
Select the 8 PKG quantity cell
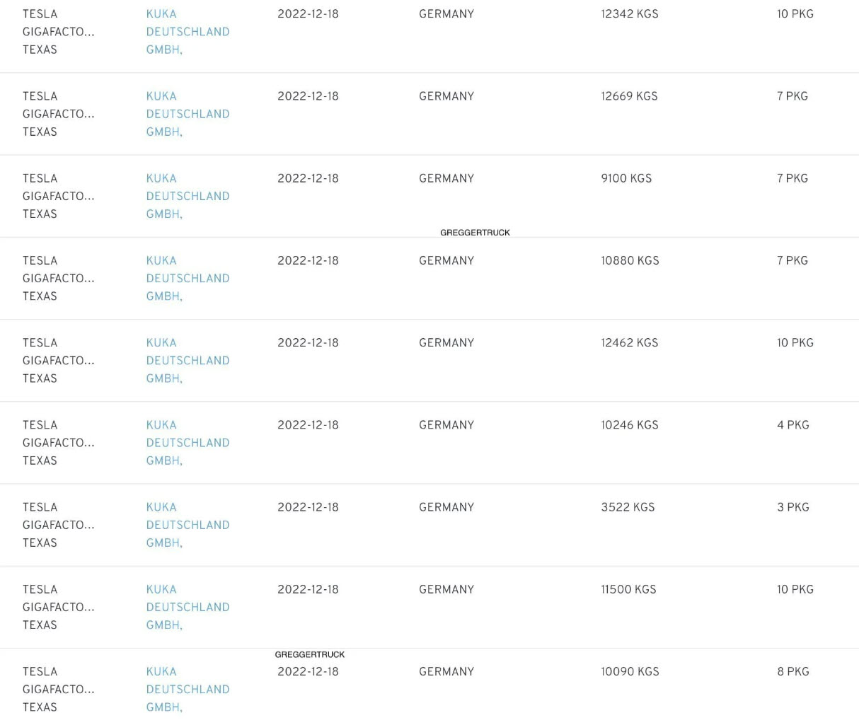792,671
